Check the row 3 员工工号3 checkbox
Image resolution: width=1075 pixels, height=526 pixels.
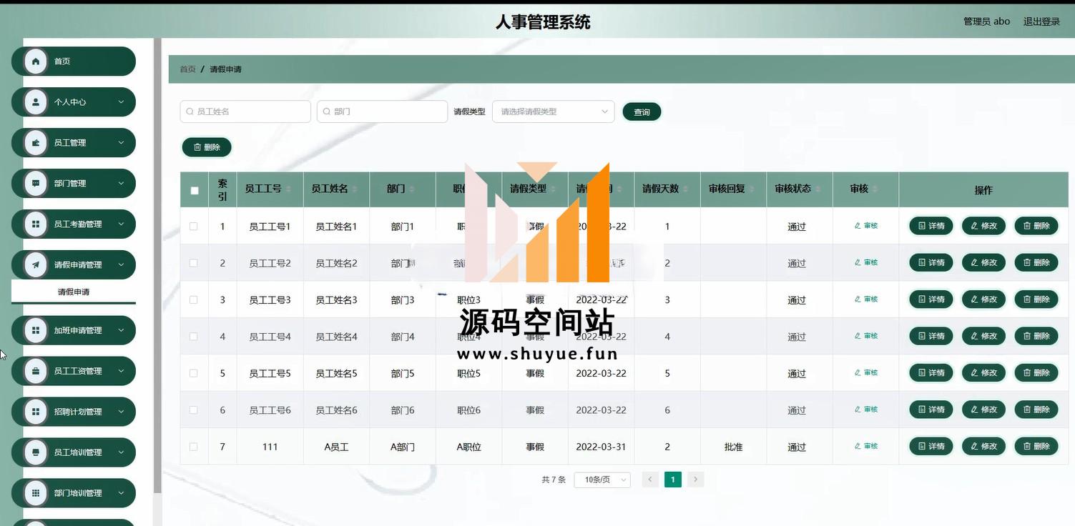point(194,300)
